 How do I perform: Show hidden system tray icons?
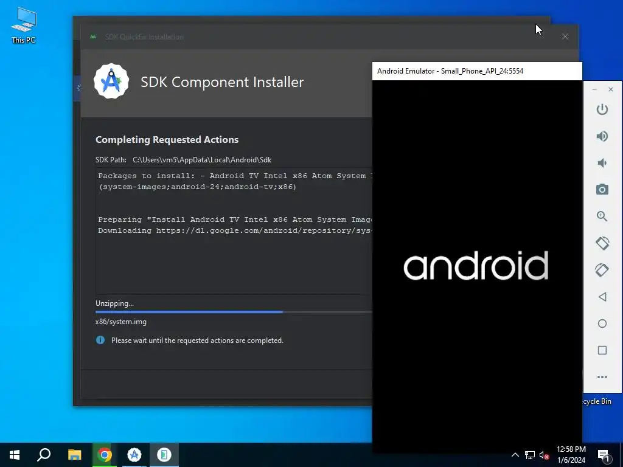click(515, 455)
